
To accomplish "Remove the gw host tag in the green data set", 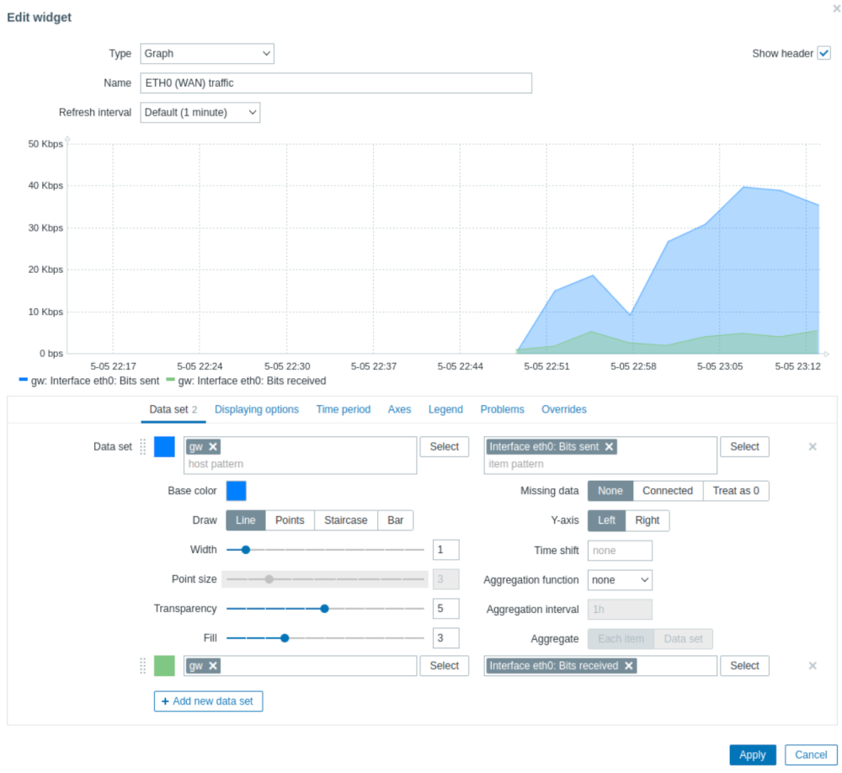I will (x=213, y=666).
